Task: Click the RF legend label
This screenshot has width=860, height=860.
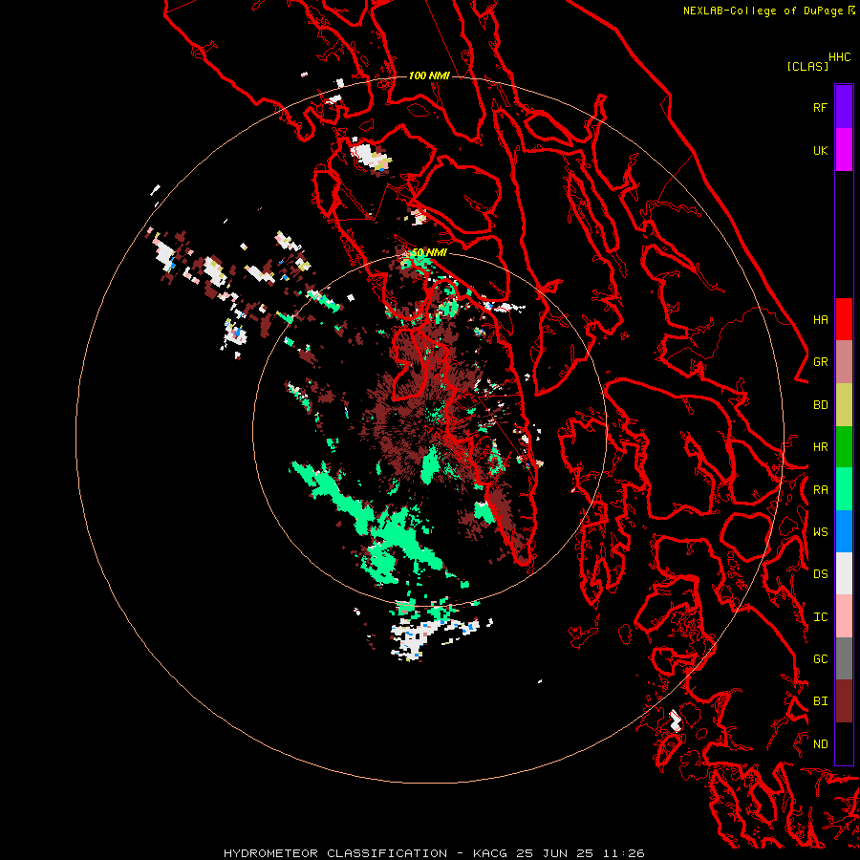Action: pyautogui.click(x=820, y=107)
